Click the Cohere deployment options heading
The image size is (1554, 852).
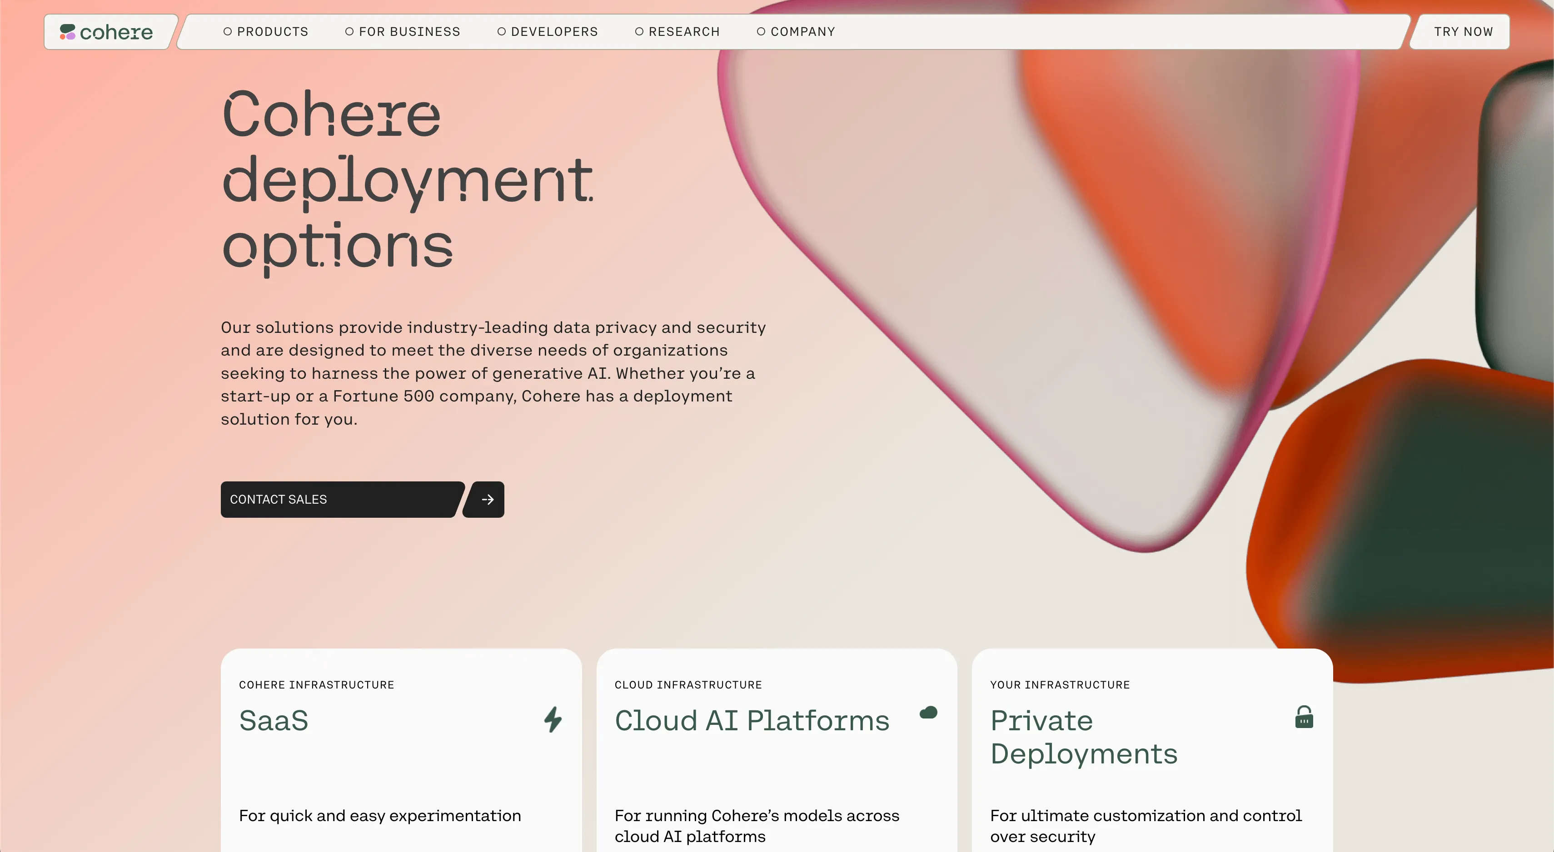click(407, 180)
